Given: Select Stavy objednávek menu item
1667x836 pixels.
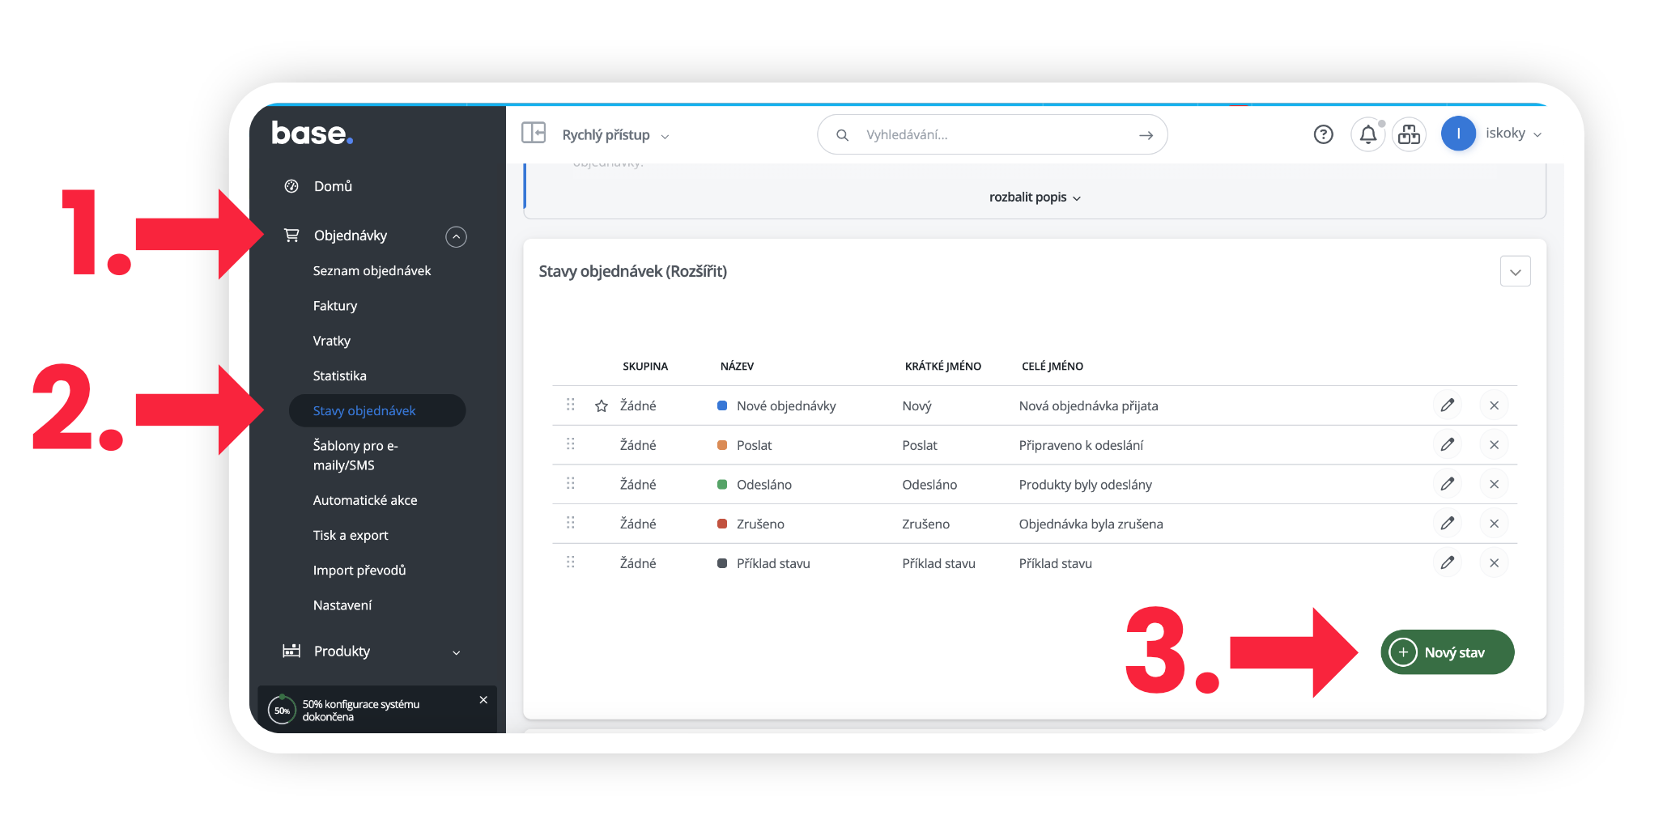Looking at the screenshot, I should click(377, 410).
